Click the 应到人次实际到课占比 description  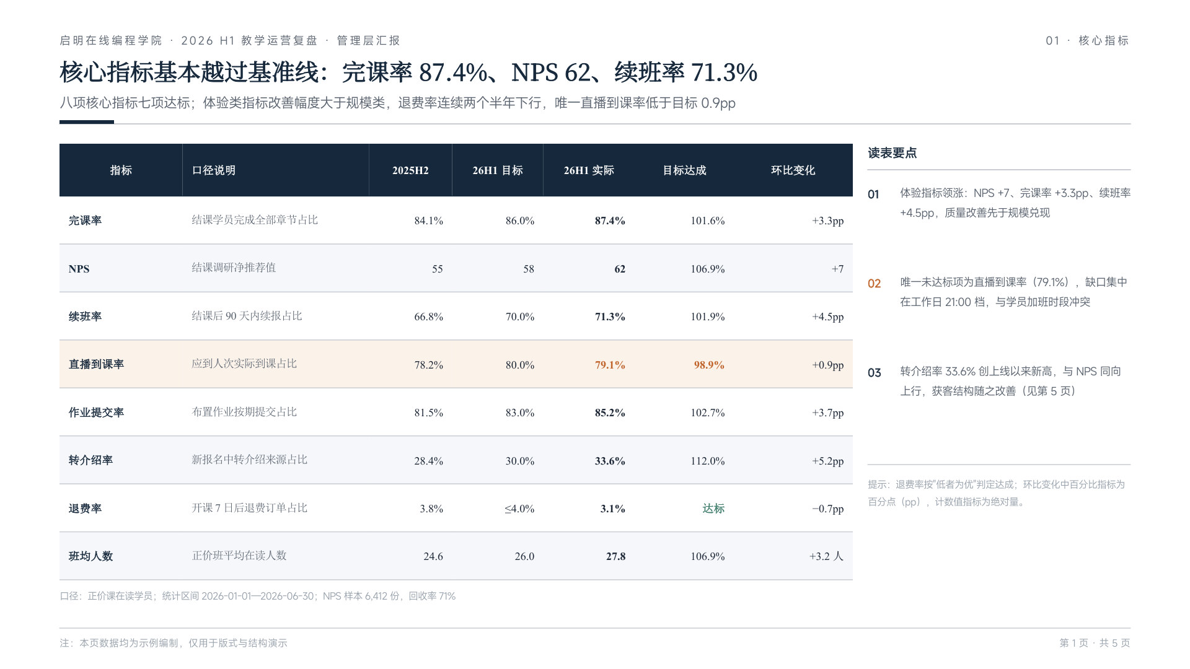244,364
